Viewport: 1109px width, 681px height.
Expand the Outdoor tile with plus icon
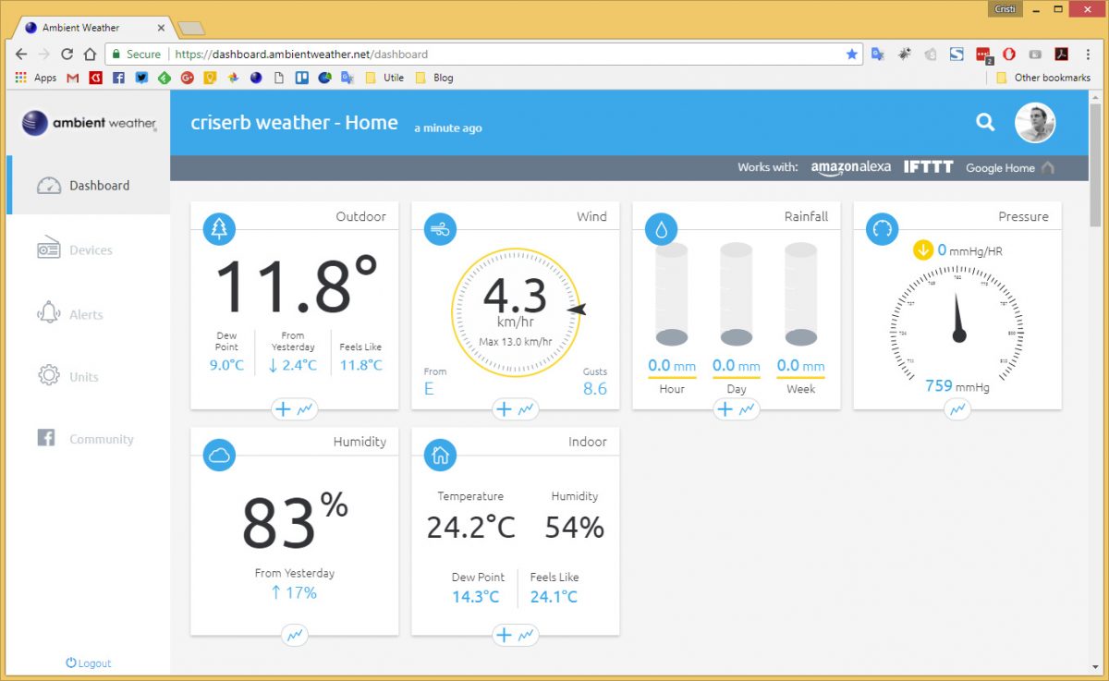pyautogui.click(x=283, y=409)
